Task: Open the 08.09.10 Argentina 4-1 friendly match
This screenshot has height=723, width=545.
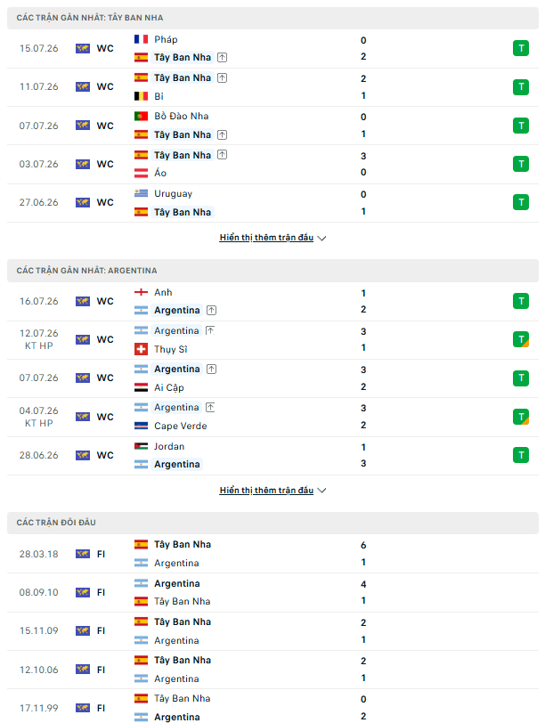Action: click(272, 592)
